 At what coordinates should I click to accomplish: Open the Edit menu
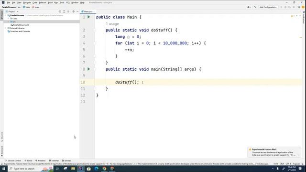click(x=13, y=2)
